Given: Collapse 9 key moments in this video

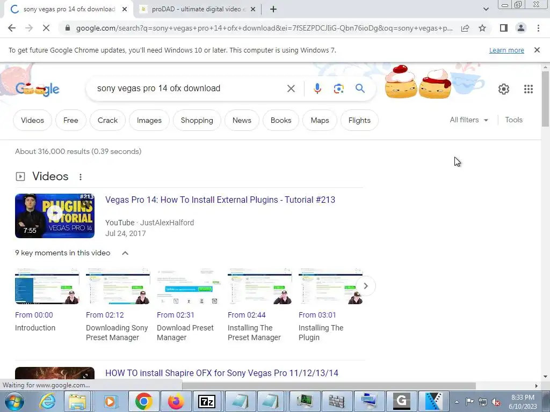Looking at the screenshot, I should (x=125, y=253).
